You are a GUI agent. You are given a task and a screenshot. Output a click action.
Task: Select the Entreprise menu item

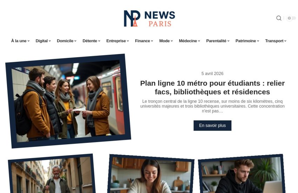pyautogui.click(x=117, y=41)
